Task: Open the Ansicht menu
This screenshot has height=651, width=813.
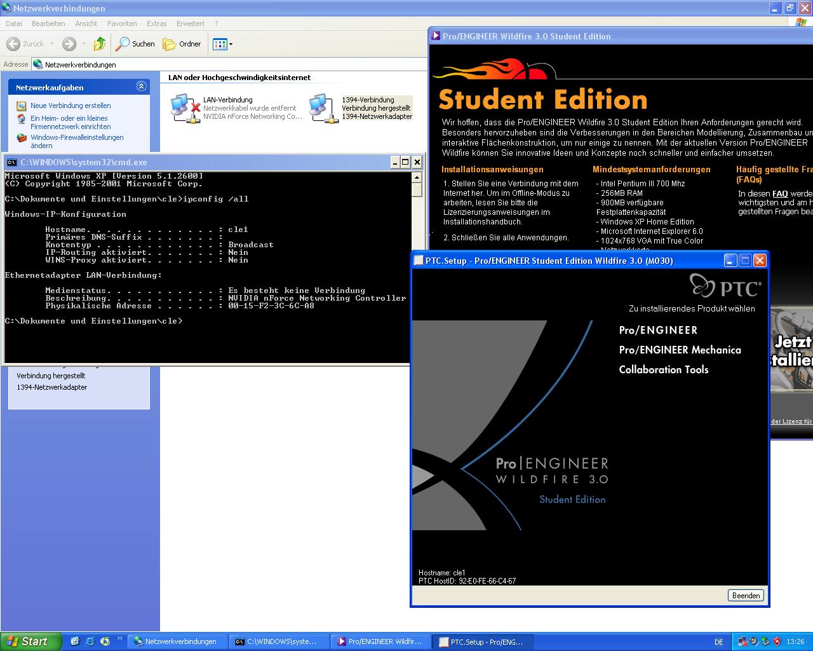Action: 86,24
